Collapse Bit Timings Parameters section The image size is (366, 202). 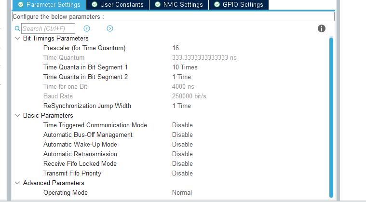click(17, 39)
